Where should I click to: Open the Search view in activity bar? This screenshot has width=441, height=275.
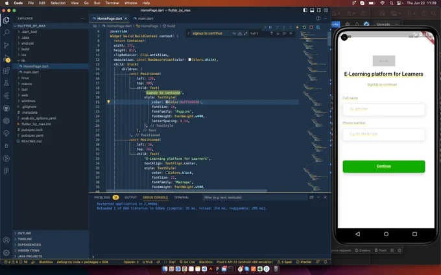pos(6,32)
